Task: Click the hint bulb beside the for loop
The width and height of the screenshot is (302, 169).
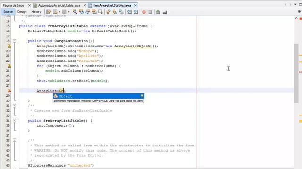Action: [x=9, y=66]
